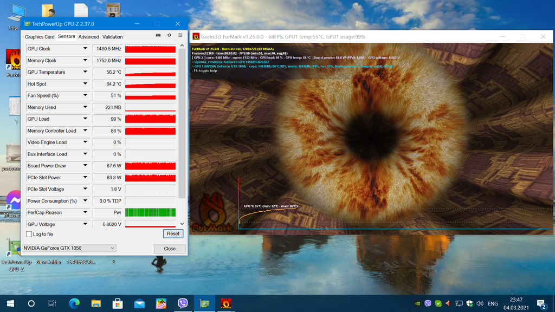Click the PerfCap Reason green bar graph
Image resolution: width=555 pixels, height=312 pixels.
click(150, 212)
